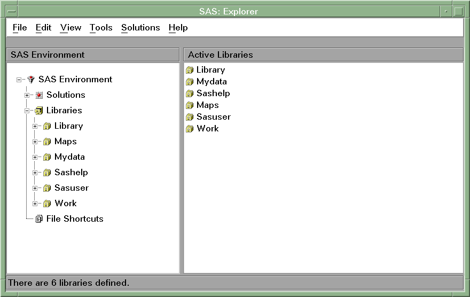Open the Edit menu
This screenshot has width=470, height=297.
(43, 28)
